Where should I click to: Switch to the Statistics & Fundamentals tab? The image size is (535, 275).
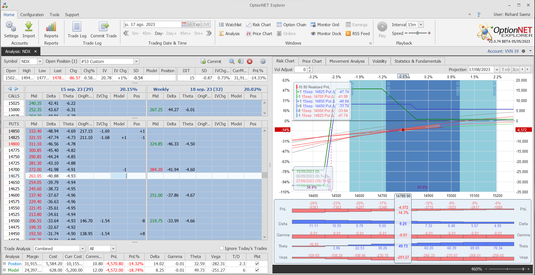click(418, 61)
